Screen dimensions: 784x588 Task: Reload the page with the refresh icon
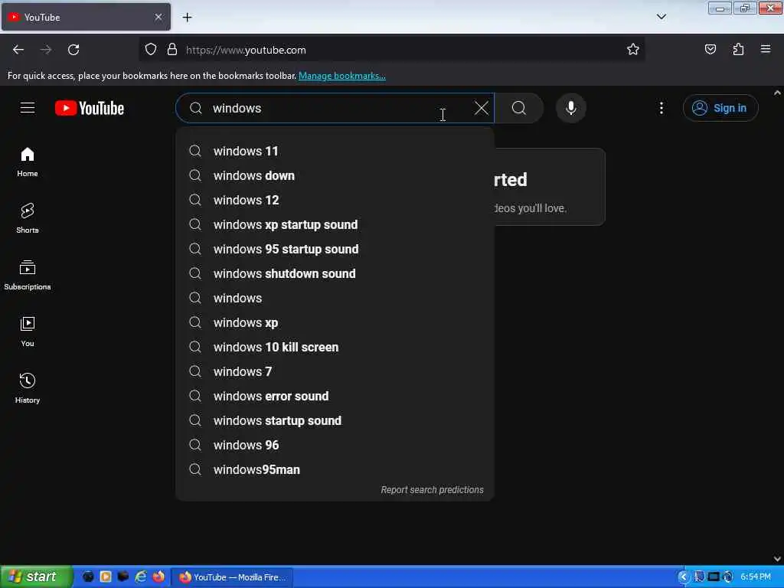[73, 50]
